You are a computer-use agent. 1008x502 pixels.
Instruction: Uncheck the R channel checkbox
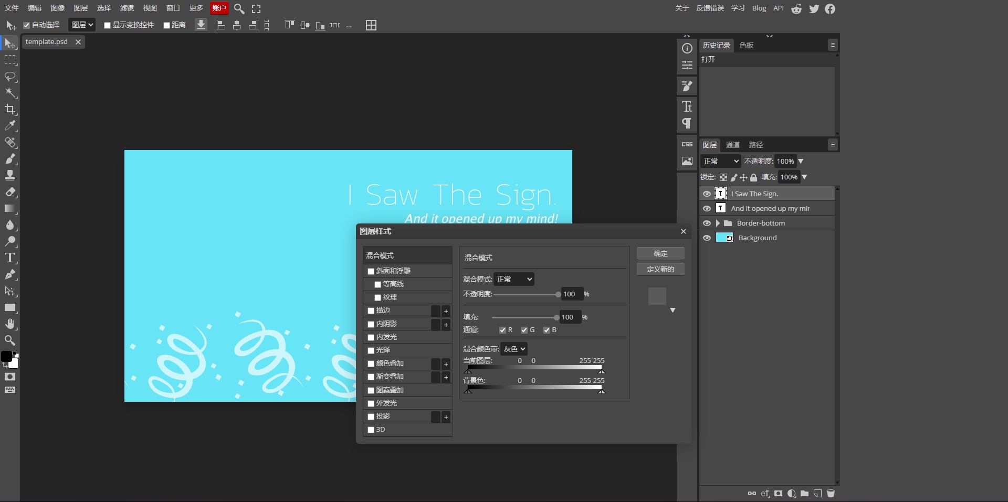pyautogui.click(x=502, y=330)
